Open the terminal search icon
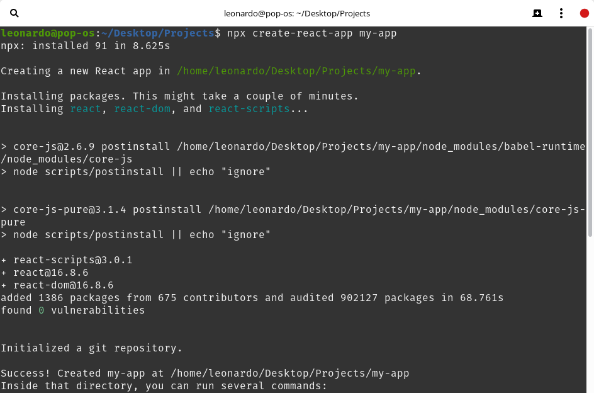 tap(14, 13)
